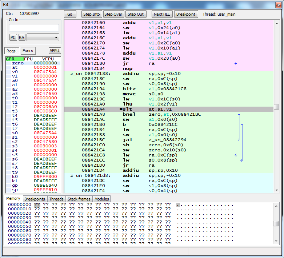
Task: Jump to the program counter with PC
Action: pos(13,37)
